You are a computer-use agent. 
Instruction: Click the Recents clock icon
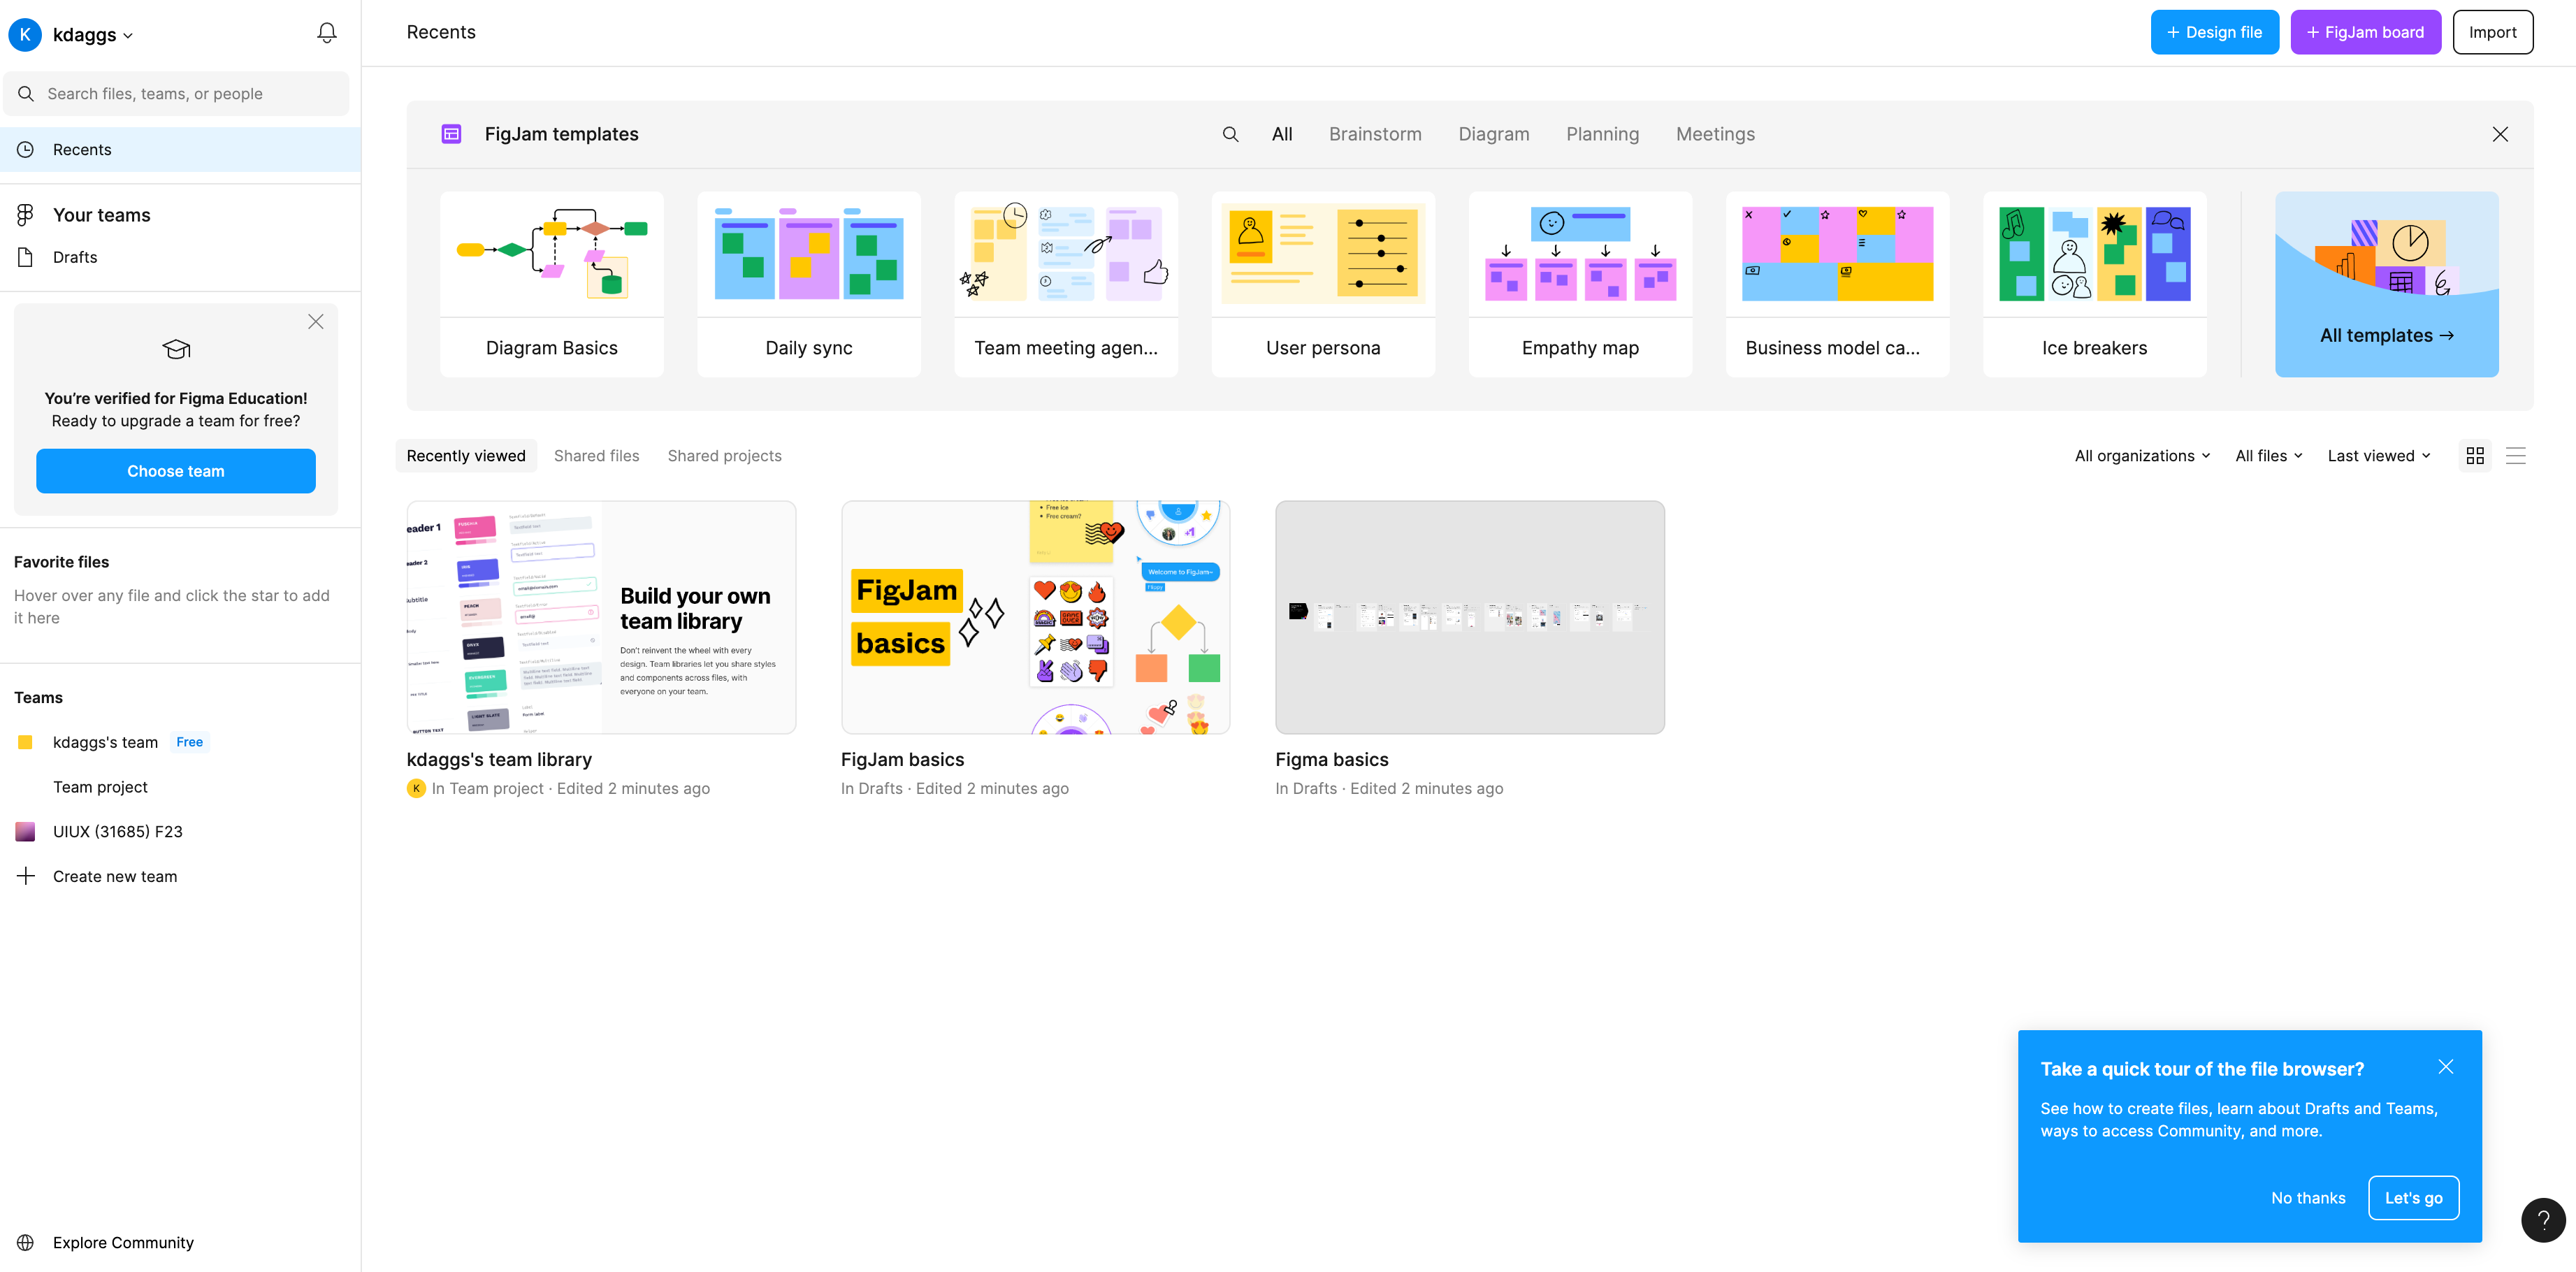[26, 149]
